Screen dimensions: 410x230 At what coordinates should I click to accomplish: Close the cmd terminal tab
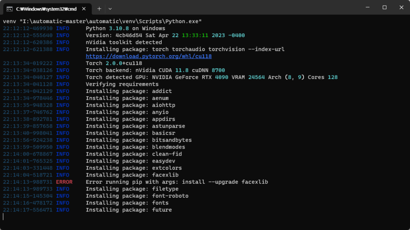pyautogui.click(x=84, y=9)
